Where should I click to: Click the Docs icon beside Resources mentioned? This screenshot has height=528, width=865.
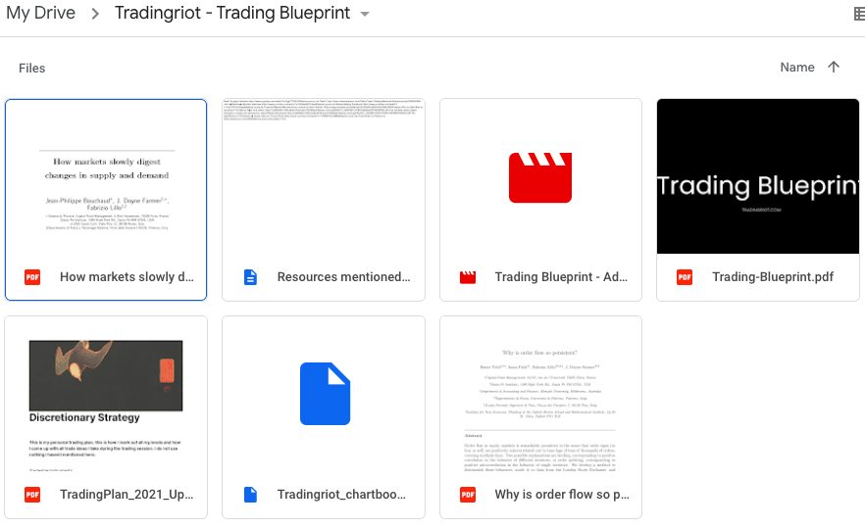250,277
